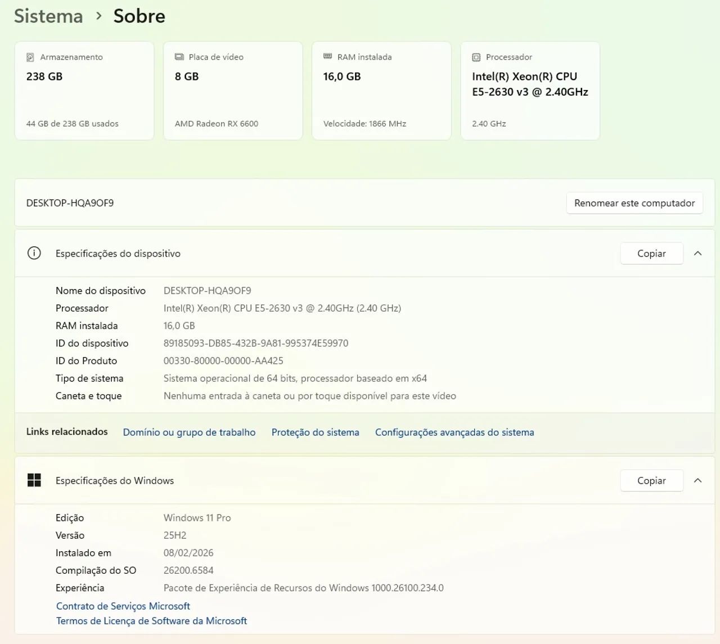
Task: Open Termos de Licença de Software link
Action: click(151, 621)
